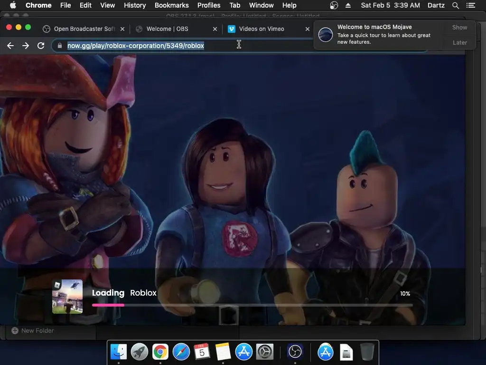Open System Preferences from the Dock

pyautogui.click(x=264, y=352)
